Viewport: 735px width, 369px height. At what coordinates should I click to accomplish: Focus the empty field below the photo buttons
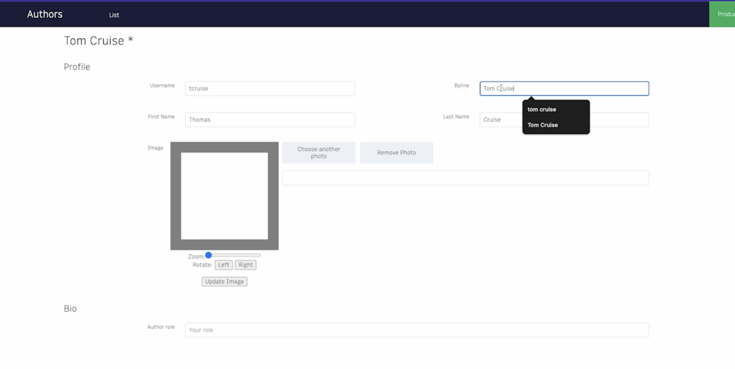click(465, 178)
